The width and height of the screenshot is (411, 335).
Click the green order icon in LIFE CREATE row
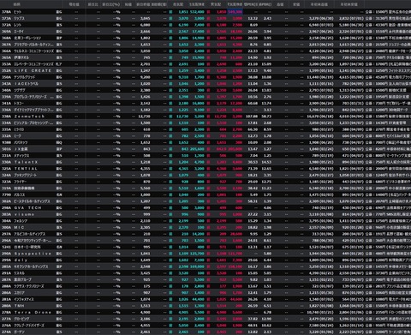pos(170,70)
